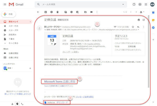The height and width of the screenshot is (106, 157).
Task: Reply to the message with arrow icon
Action: click(138, 27)
